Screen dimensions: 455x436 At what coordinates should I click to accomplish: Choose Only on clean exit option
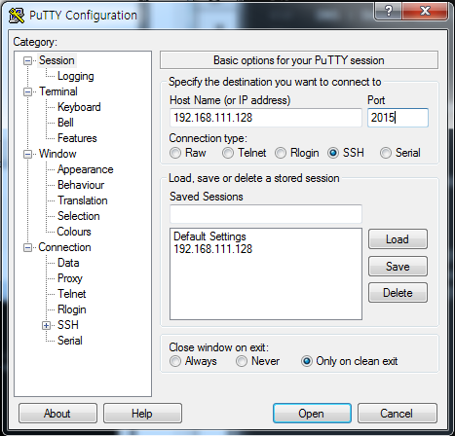(307, 361)
